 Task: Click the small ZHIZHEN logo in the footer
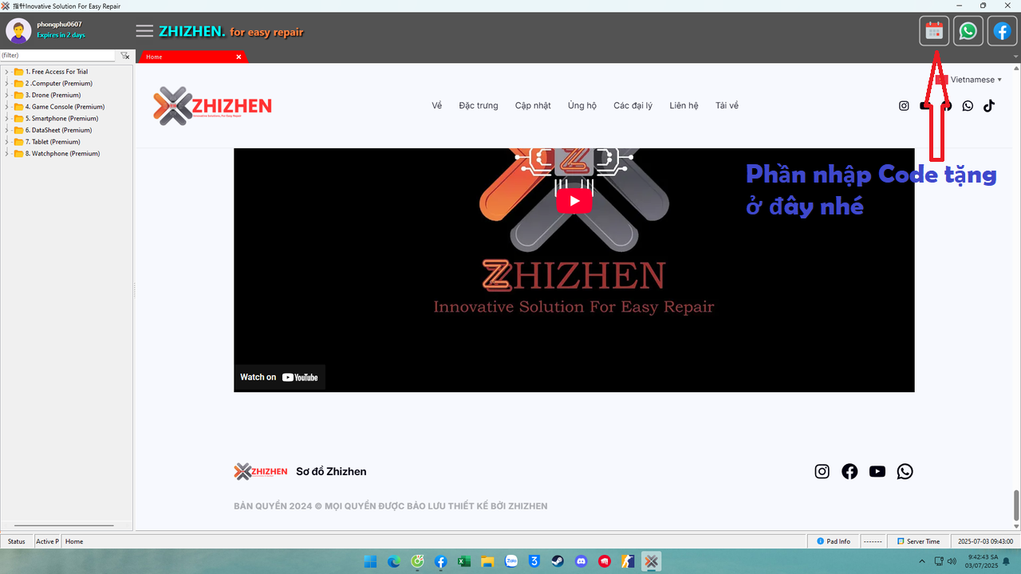tap(260, 471)
